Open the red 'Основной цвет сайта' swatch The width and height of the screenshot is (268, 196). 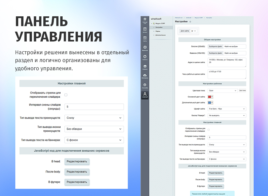(x=210, y=97)
